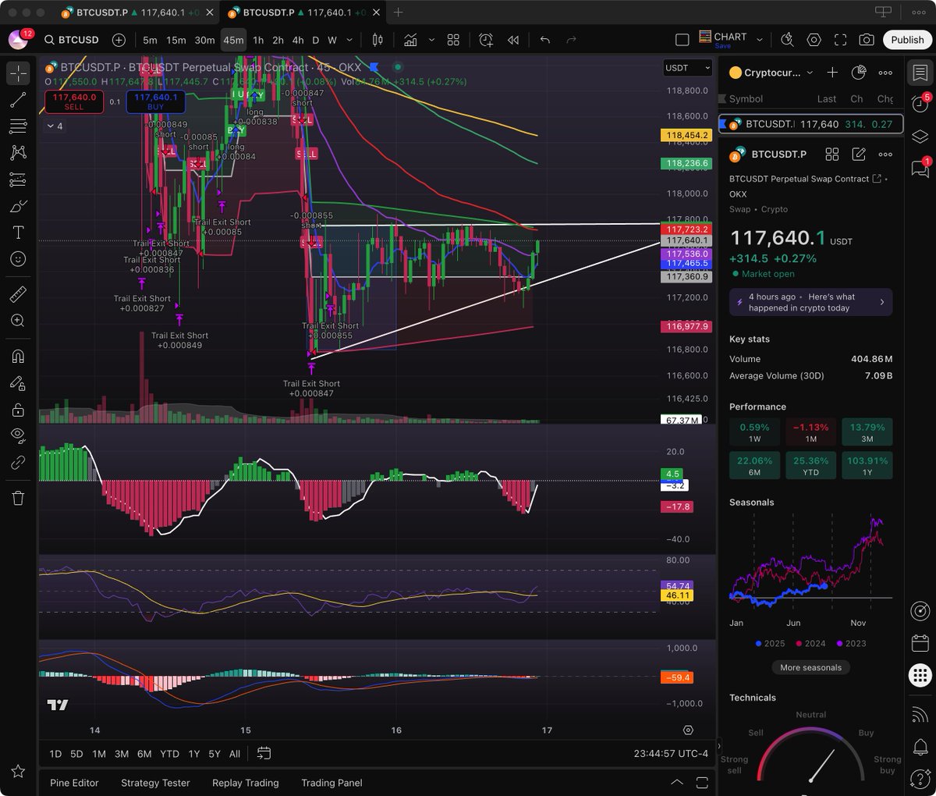
Task: Select the Text annotation tool
Action: tap(18, 233)
